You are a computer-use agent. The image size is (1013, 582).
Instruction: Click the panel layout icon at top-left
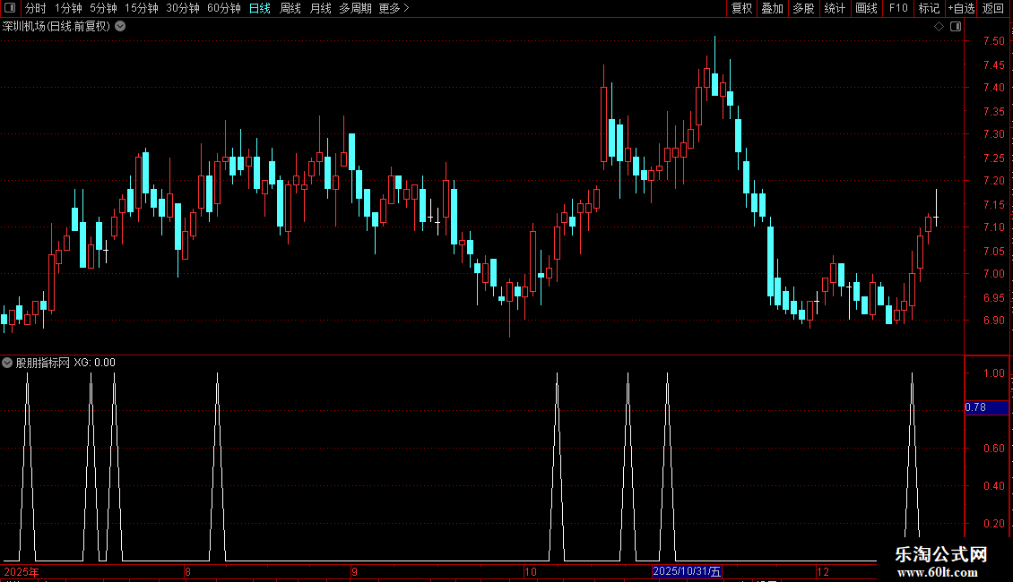(x=10, y=8)
